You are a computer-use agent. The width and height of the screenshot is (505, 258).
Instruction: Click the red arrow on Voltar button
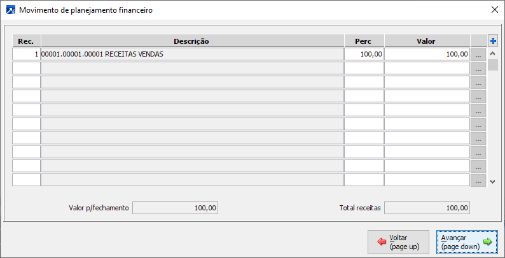point(382,242)
